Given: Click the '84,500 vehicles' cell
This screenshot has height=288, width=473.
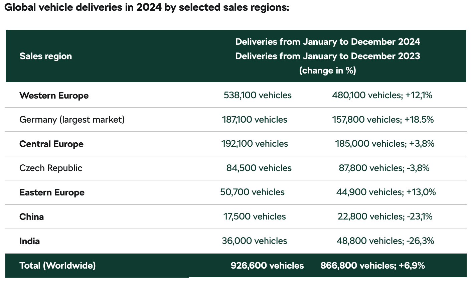Looking at the screenshot, I should click(259, 168).
